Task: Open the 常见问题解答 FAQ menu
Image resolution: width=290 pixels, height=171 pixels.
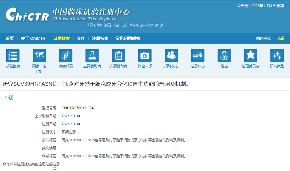Action: [129, 38]
